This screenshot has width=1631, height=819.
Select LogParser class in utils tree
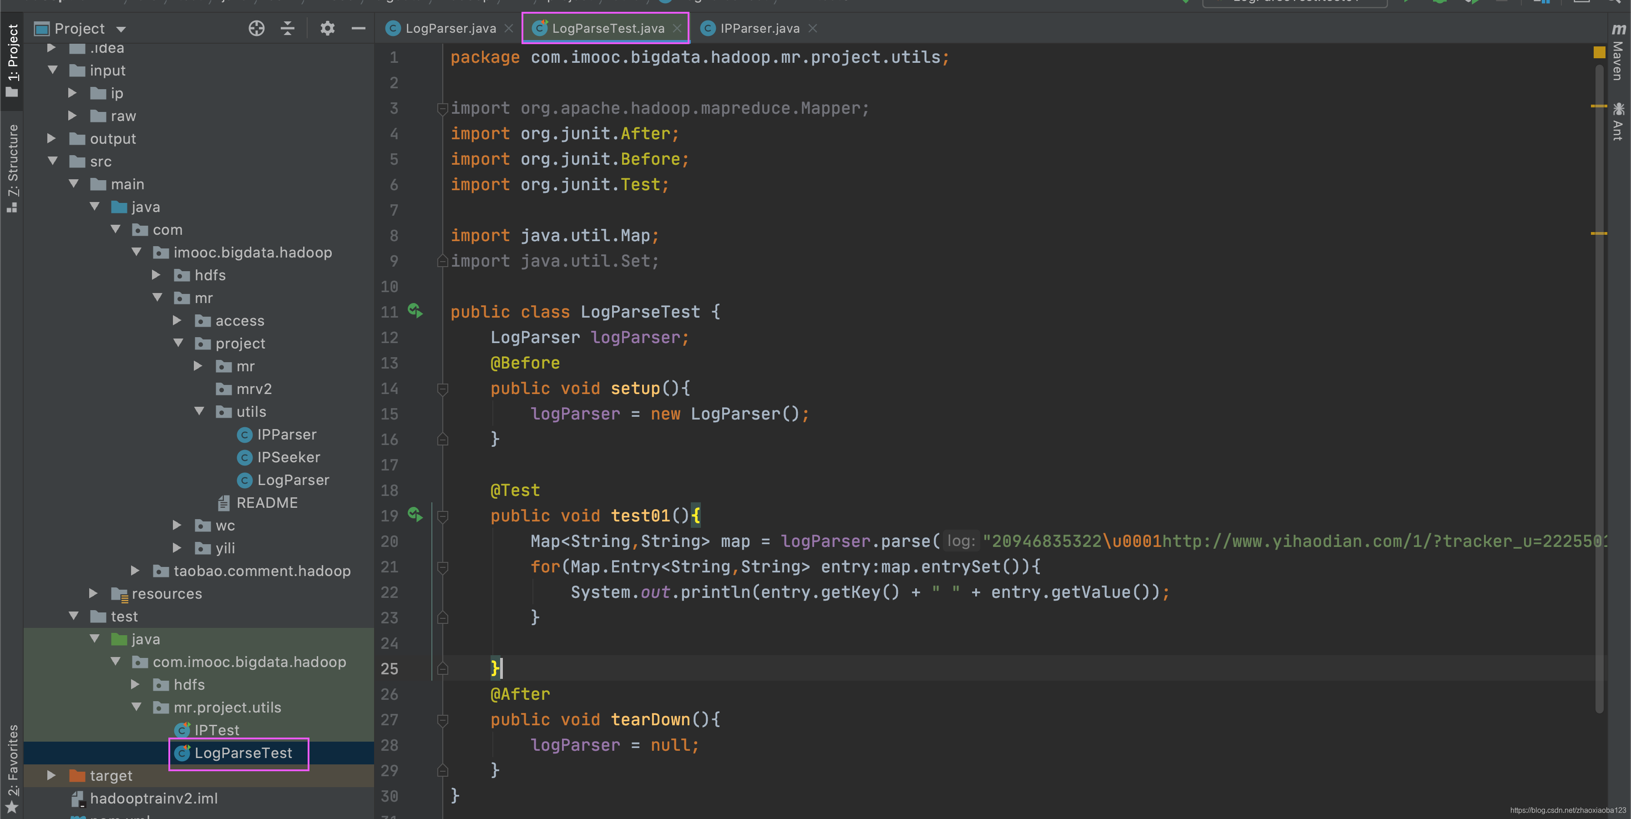[294, 480]
